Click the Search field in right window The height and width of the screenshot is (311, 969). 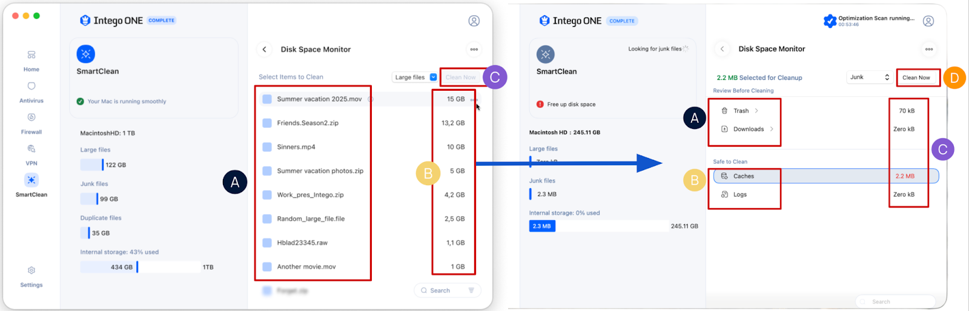coord(895,301)
